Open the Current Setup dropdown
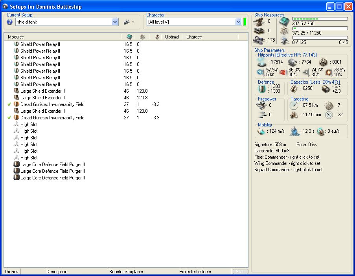This screenshot has width=355, height=276. click(115, 22)
